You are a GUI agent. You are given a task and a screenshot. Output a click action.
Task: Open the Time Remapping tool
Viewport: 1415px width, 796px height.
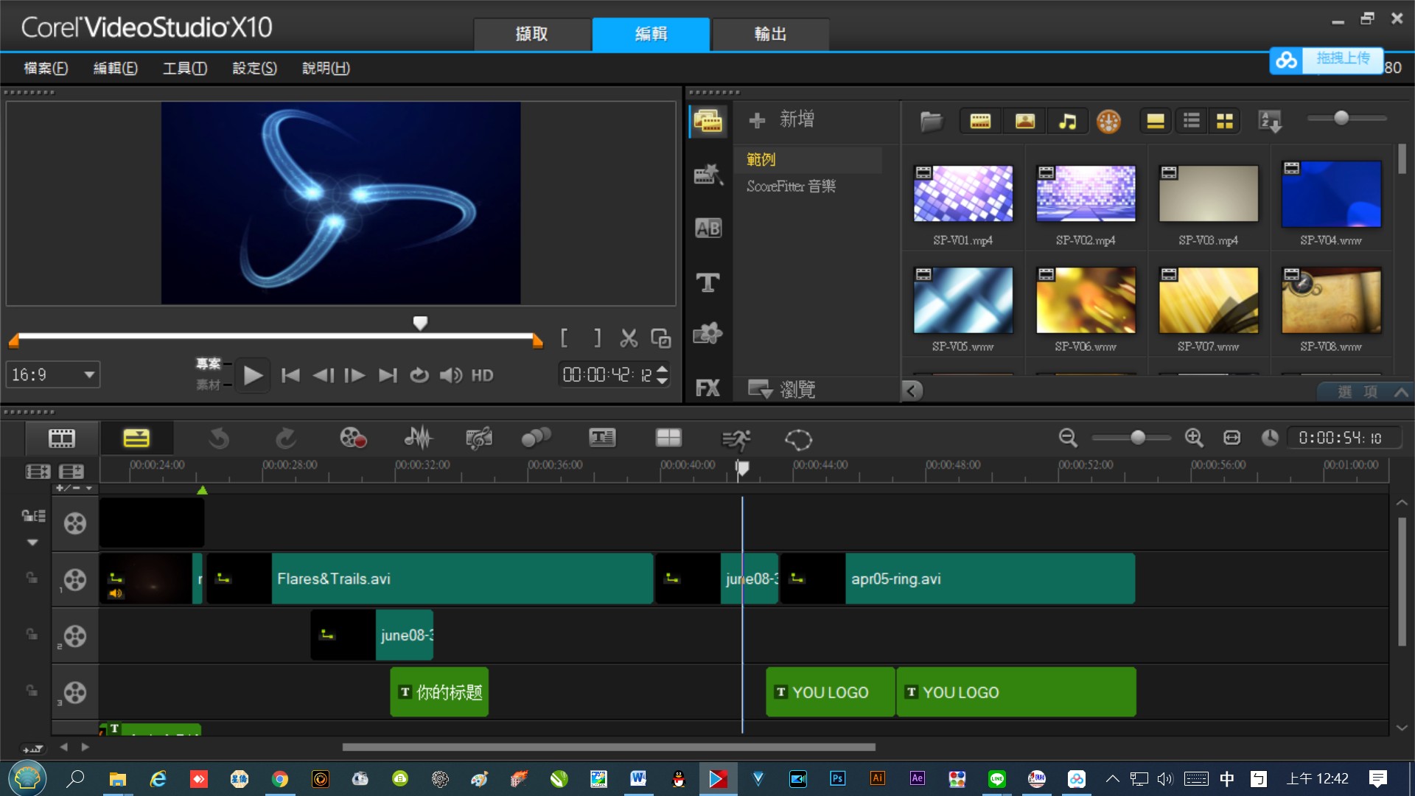pyautogui.click(x=736, y=439)
